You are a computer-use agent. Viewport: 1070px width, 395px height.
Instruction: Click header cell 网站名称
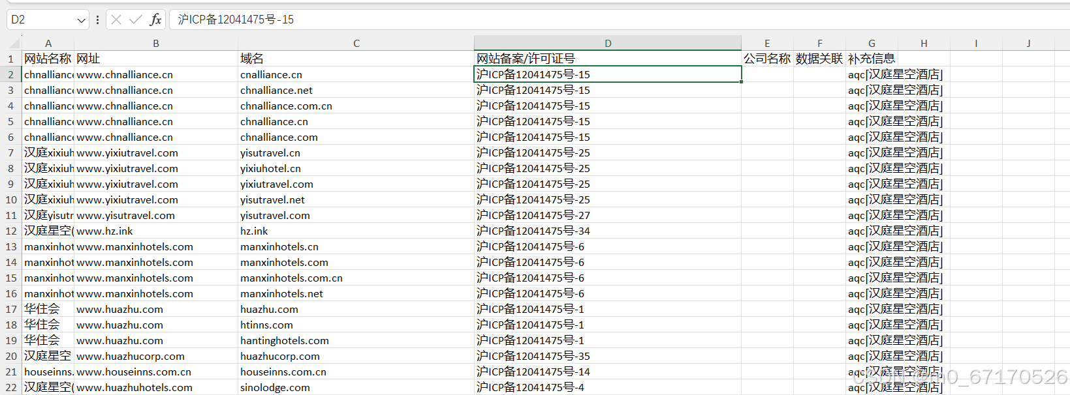48,59
